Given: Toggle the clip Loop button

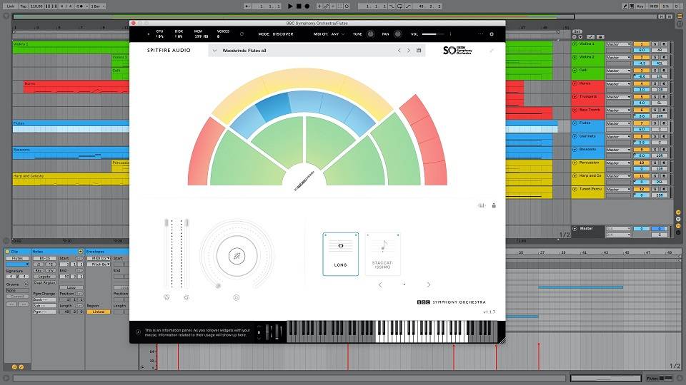Looking at the screenshot, I should (71, 287).
